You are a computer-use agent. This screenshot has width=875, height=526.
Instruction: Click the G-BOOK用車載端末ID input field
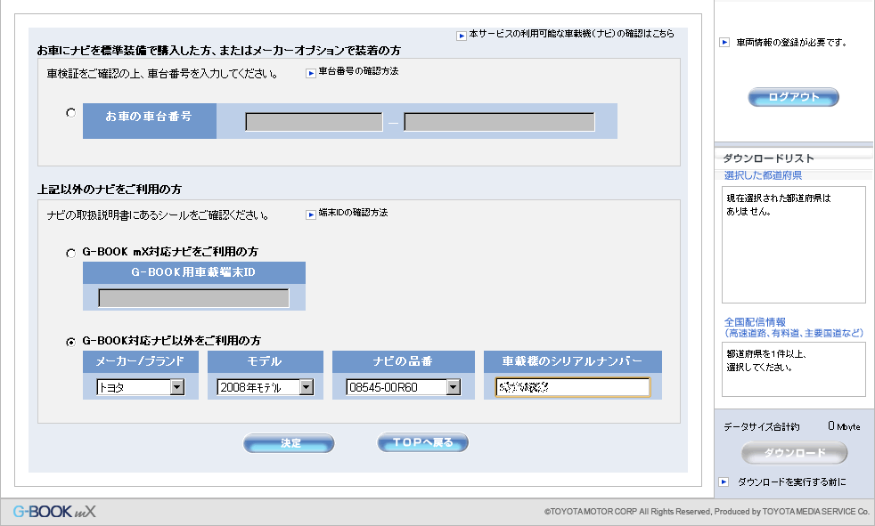[193, 298]
